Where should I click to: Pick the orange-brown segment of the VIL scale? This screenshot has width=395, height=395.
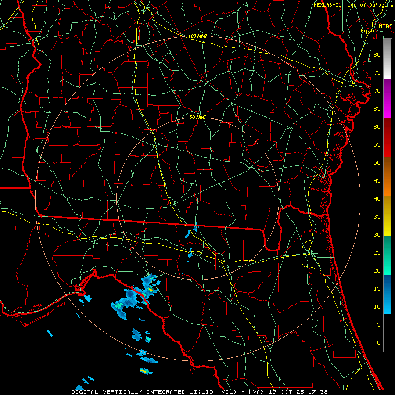388,177
